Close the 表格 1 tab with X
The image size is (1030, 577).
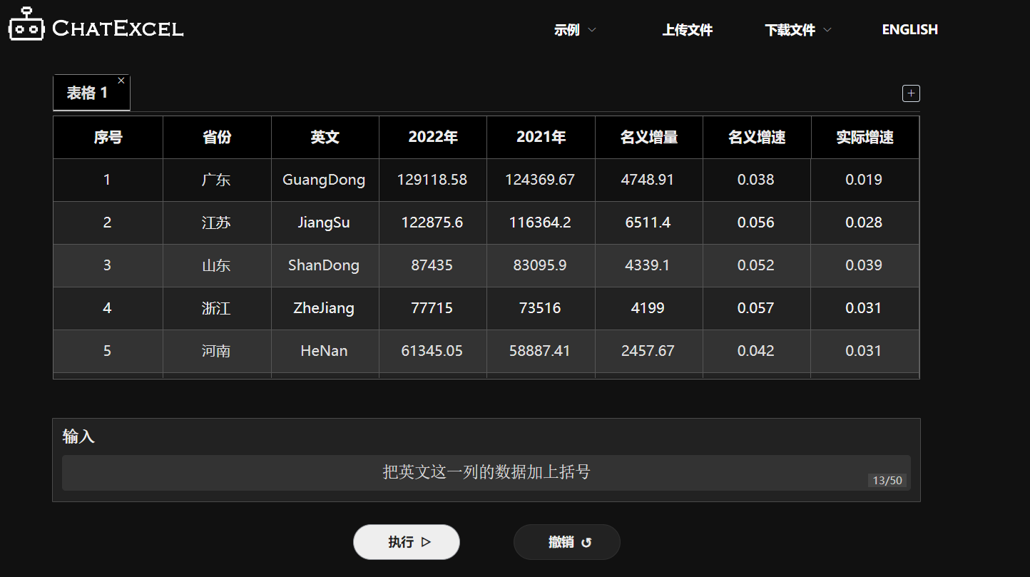coord(121,81)
